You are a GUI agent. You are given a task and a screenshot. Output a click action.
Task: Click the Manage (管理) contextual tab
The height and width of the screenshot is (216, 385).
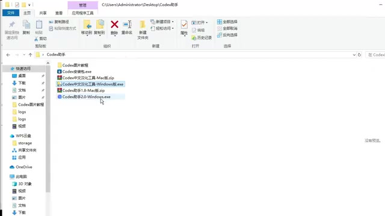[82, 5]
